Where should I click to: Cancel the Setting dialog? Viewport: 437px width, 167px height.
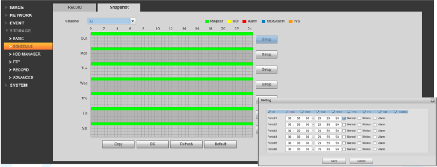(x=361, y=161)
